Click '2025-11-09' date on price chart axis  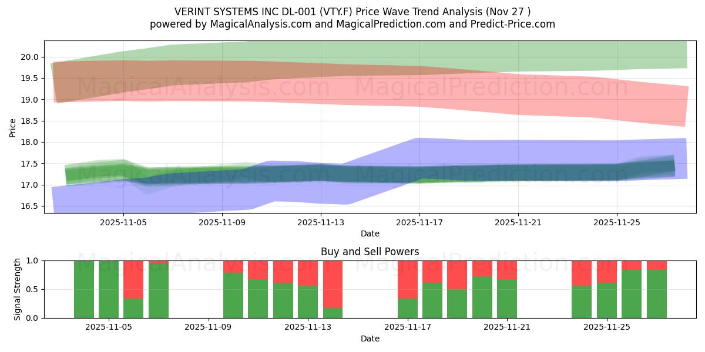(x=222, y=222)
